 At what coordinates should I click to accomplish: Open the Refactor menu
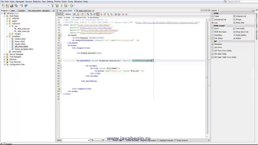click(x=37, y=2)
